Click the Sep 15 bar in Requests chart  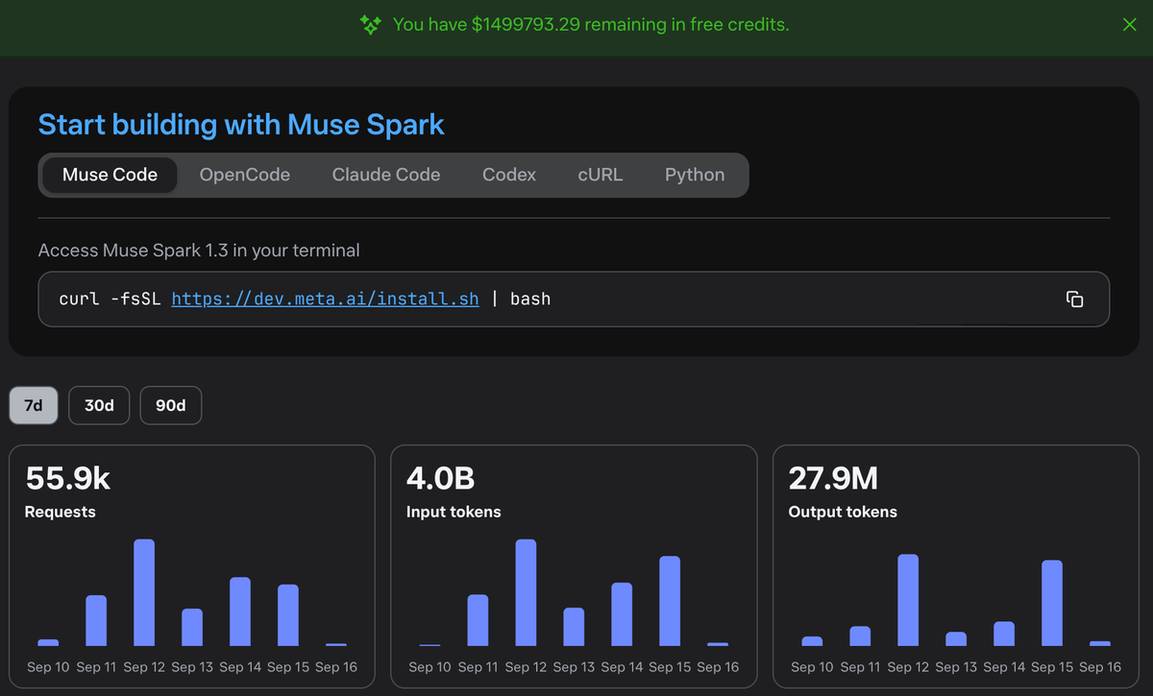click(x=288, y=615)
